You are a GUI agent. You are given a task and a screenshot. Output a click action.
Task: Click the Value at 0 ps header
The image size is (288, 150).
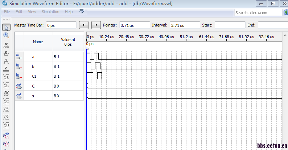68,42
